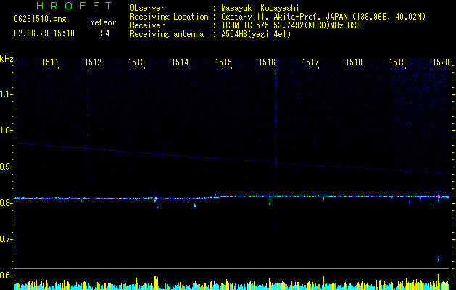Click the 1513 time axis label
The height and width of the screenshot is (290, 456).
pos(137,62)
